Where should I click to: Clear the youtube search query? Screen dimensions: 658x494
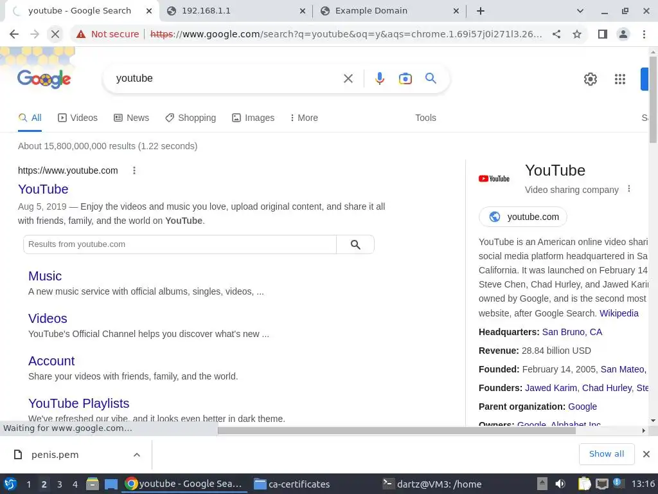[348, 78]
